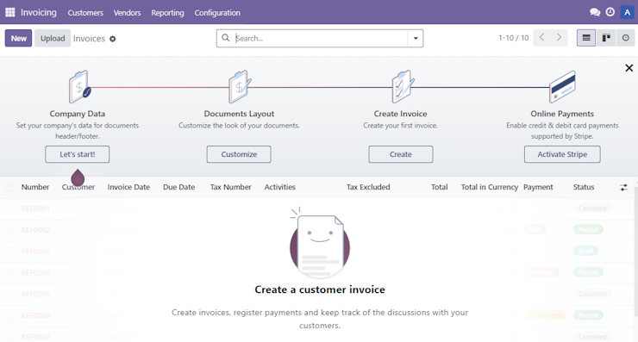Click the 1-10 / 10 pager counter
The height and width of the screenshot is (342, 638).
tap(514, 38)
